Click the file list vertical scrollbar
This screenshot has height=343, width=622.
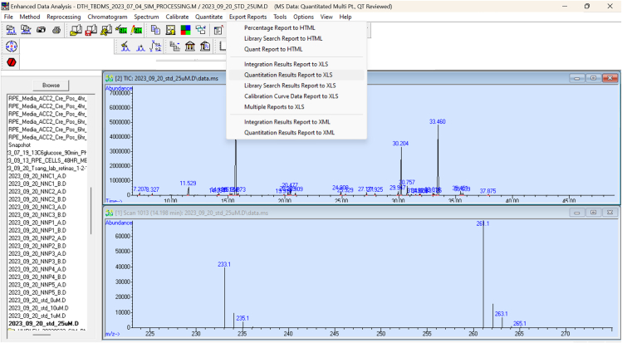[91, 210]
